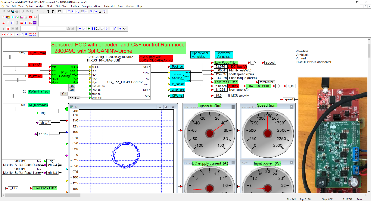Select the CPU % block
The image size is (371, 201).
pos(177,96)
